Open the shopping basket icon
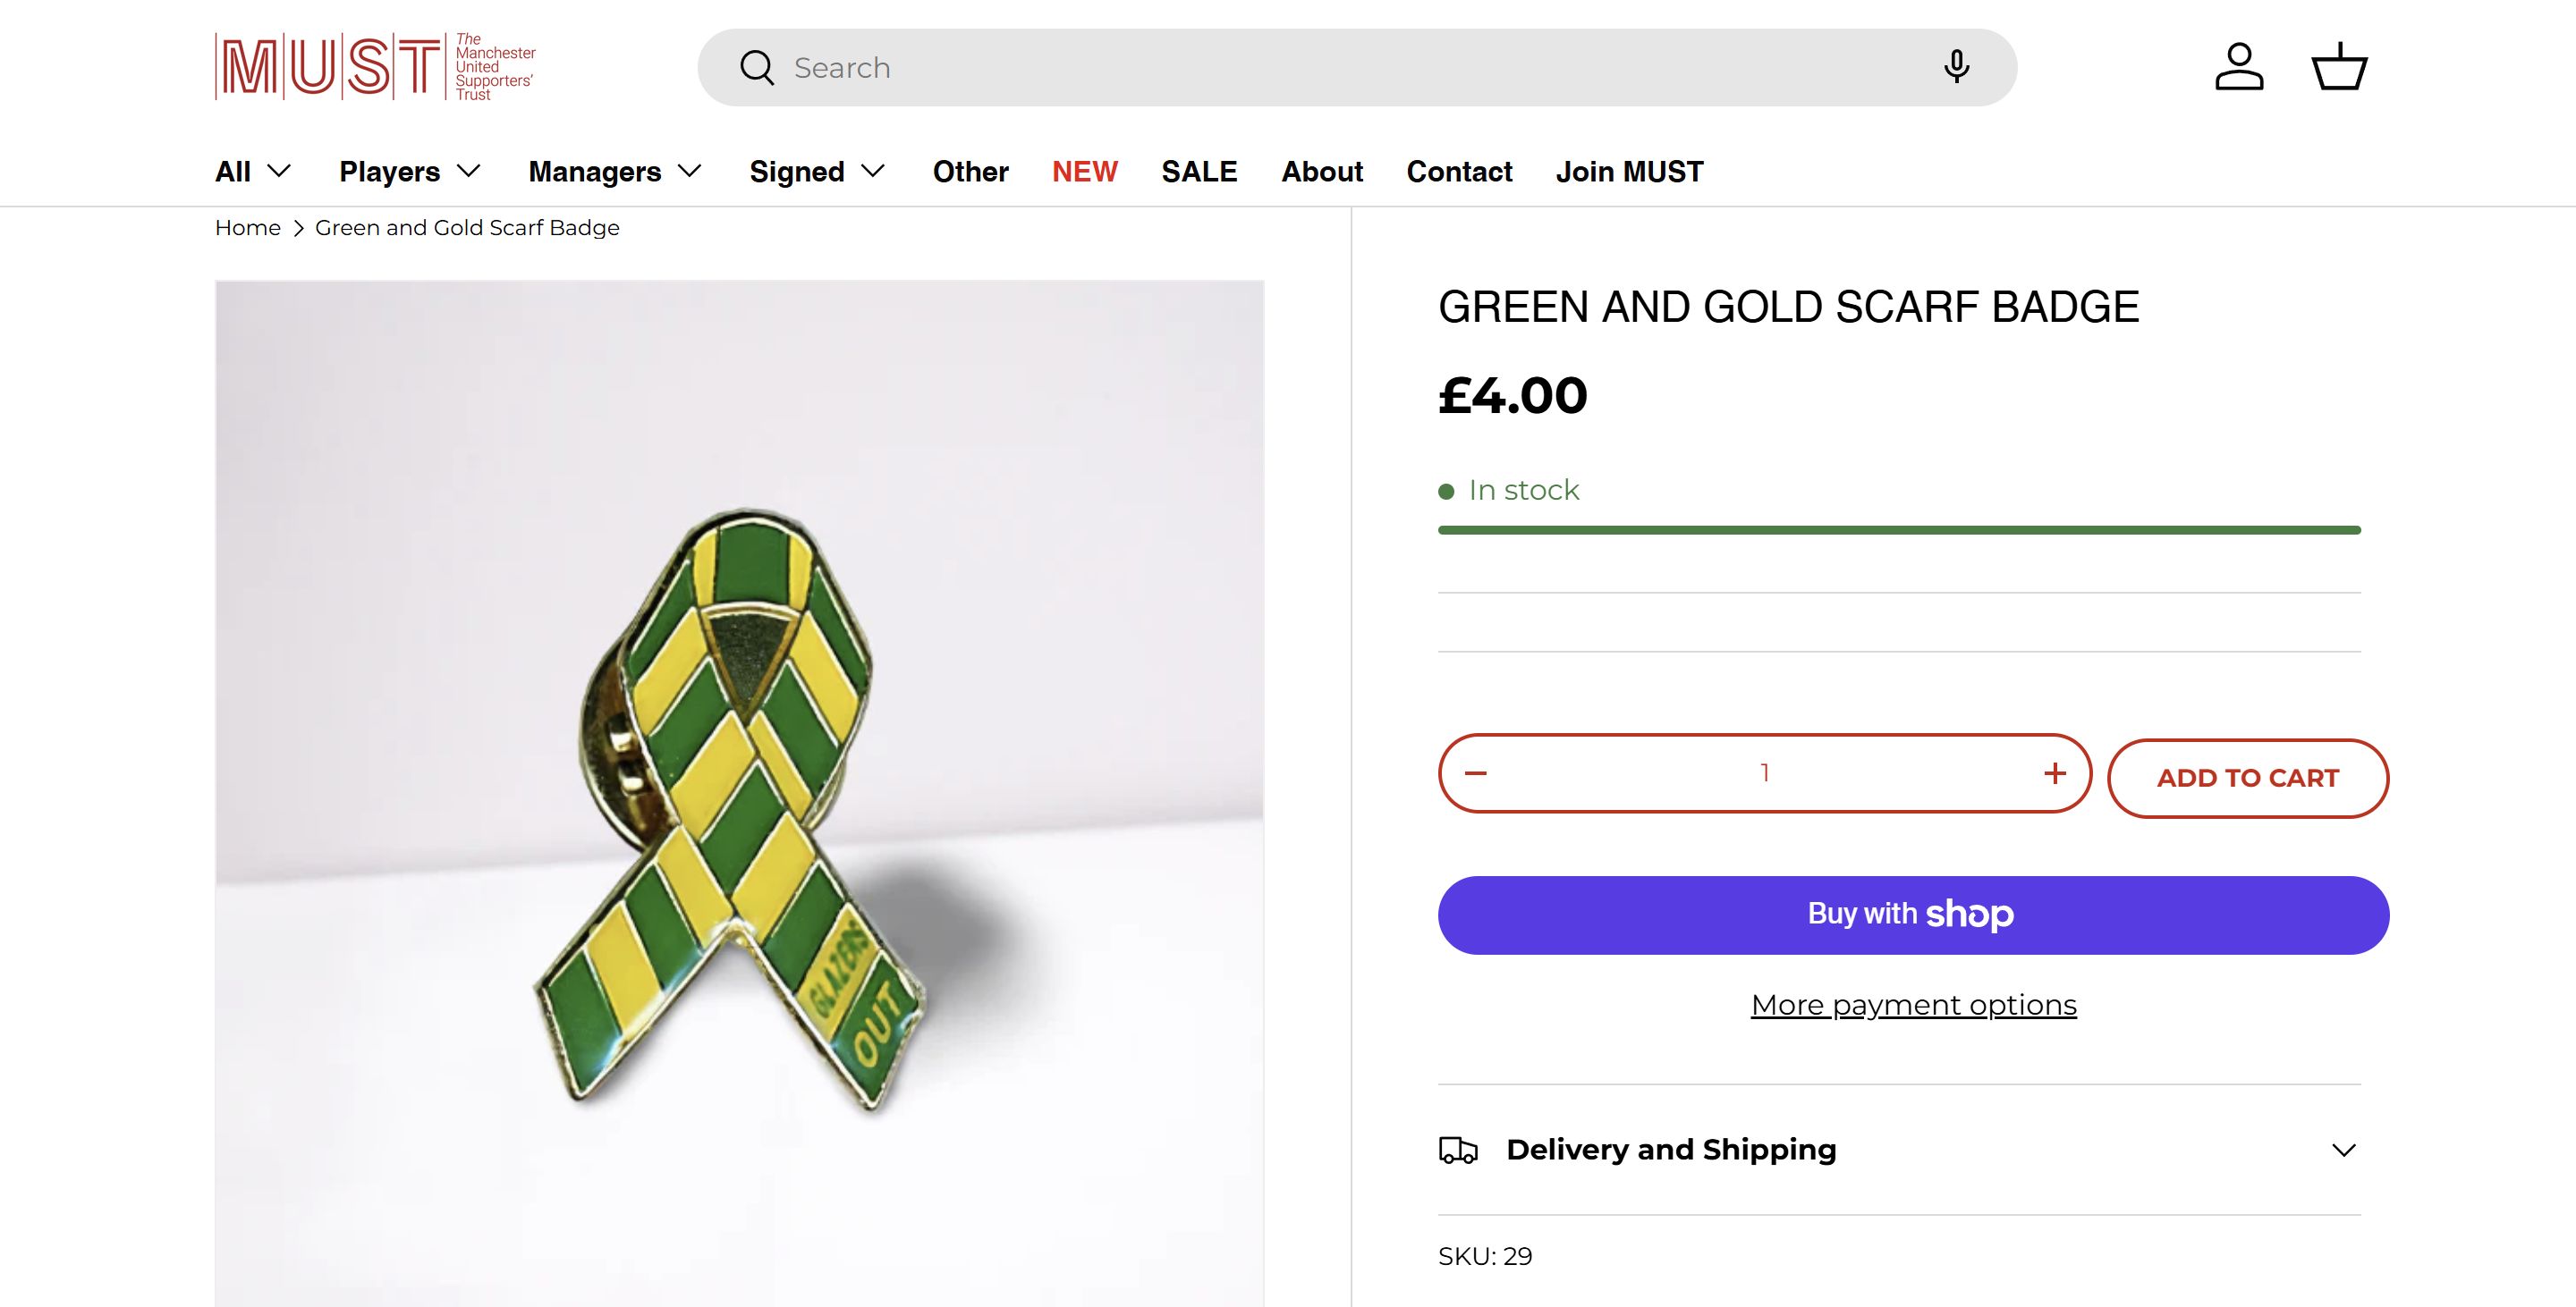Viewport: 2576px width, 1307px height. click(2339, 67)
